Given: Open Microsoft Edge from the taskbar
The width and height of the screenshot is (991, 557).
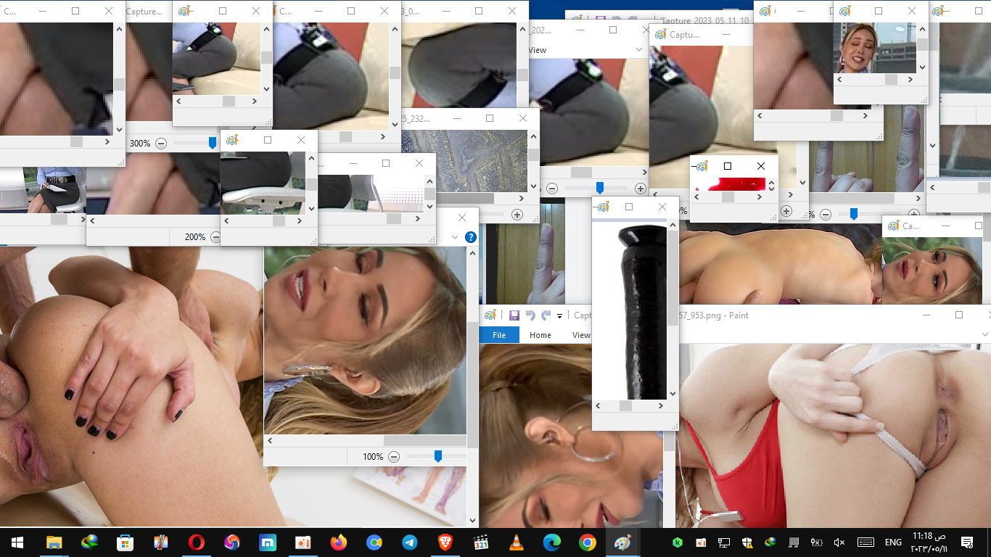Looking at the screenshot, I should (x=552, y=542).
